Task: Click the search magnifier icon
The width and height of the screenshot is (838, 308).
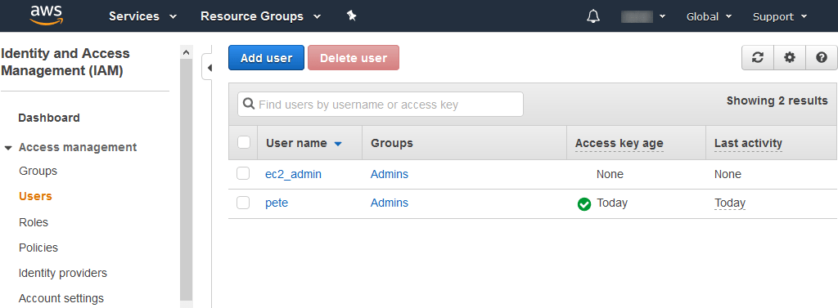Action: (249, 104)
